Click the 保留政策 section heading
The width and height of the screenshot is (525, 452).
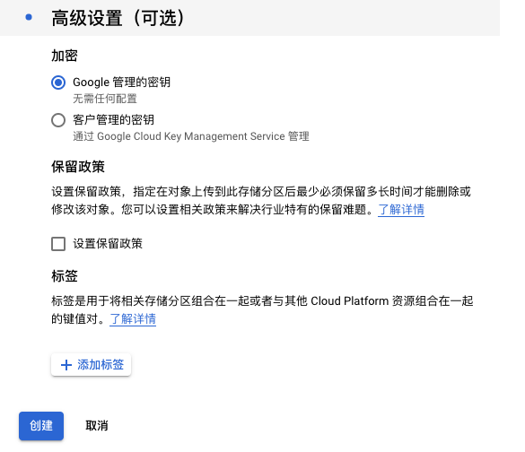(78, 167)
